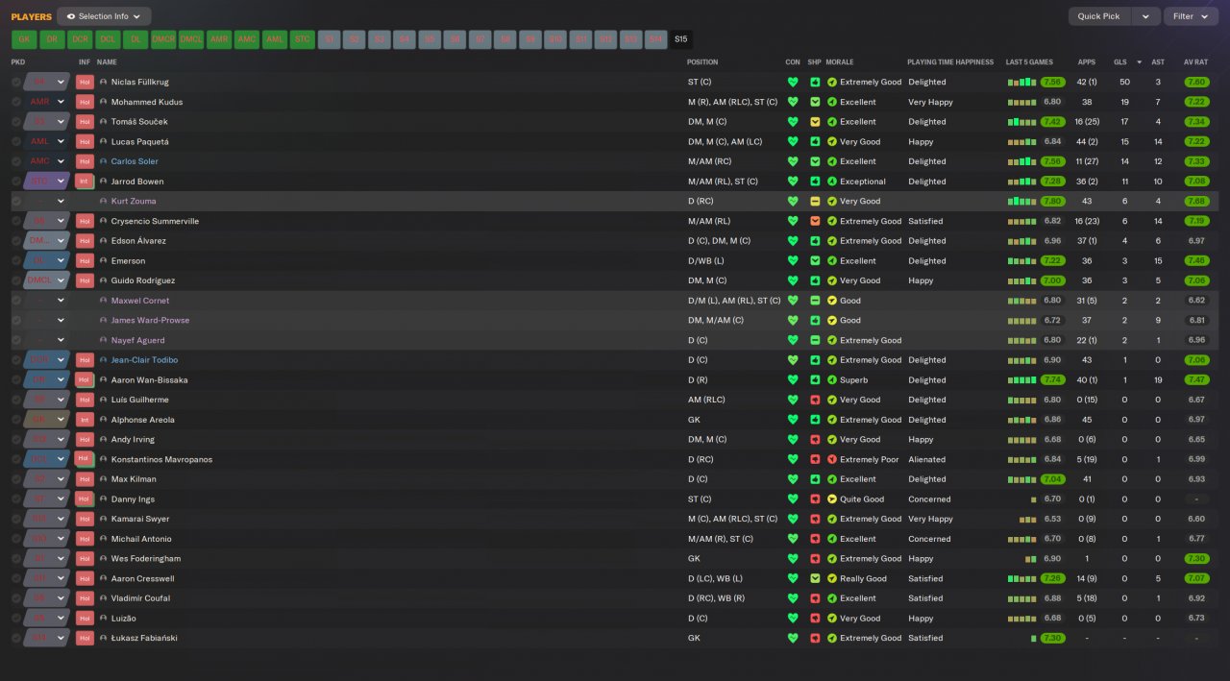
Task: Click the Int status icon for Alphonse Areola
Action: click(85, 420)
